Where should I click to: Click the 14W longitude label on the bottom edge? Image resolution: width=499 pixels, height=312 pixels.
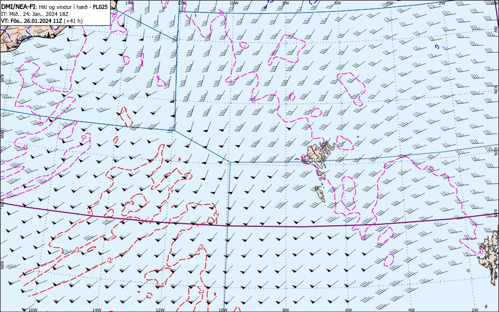(97, 310)
